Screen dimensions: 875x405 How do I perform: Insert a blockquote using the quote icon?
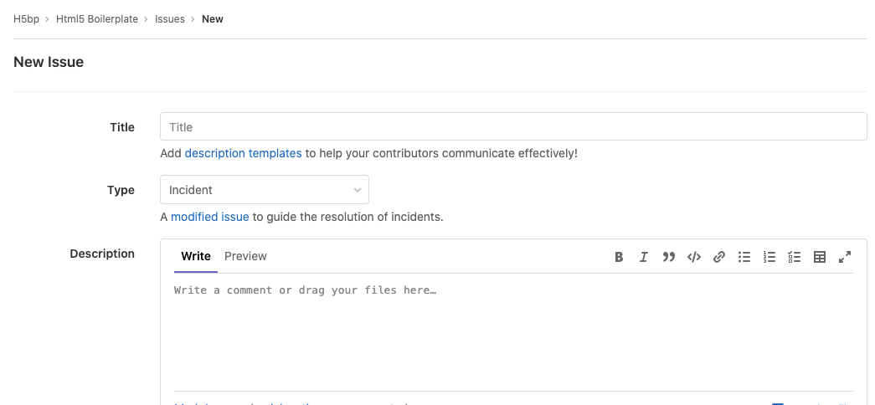[x=668, y=257]
